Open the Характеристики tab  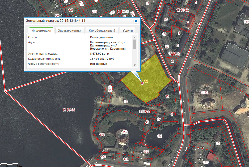pyautogui.click(x=70, y=31)
